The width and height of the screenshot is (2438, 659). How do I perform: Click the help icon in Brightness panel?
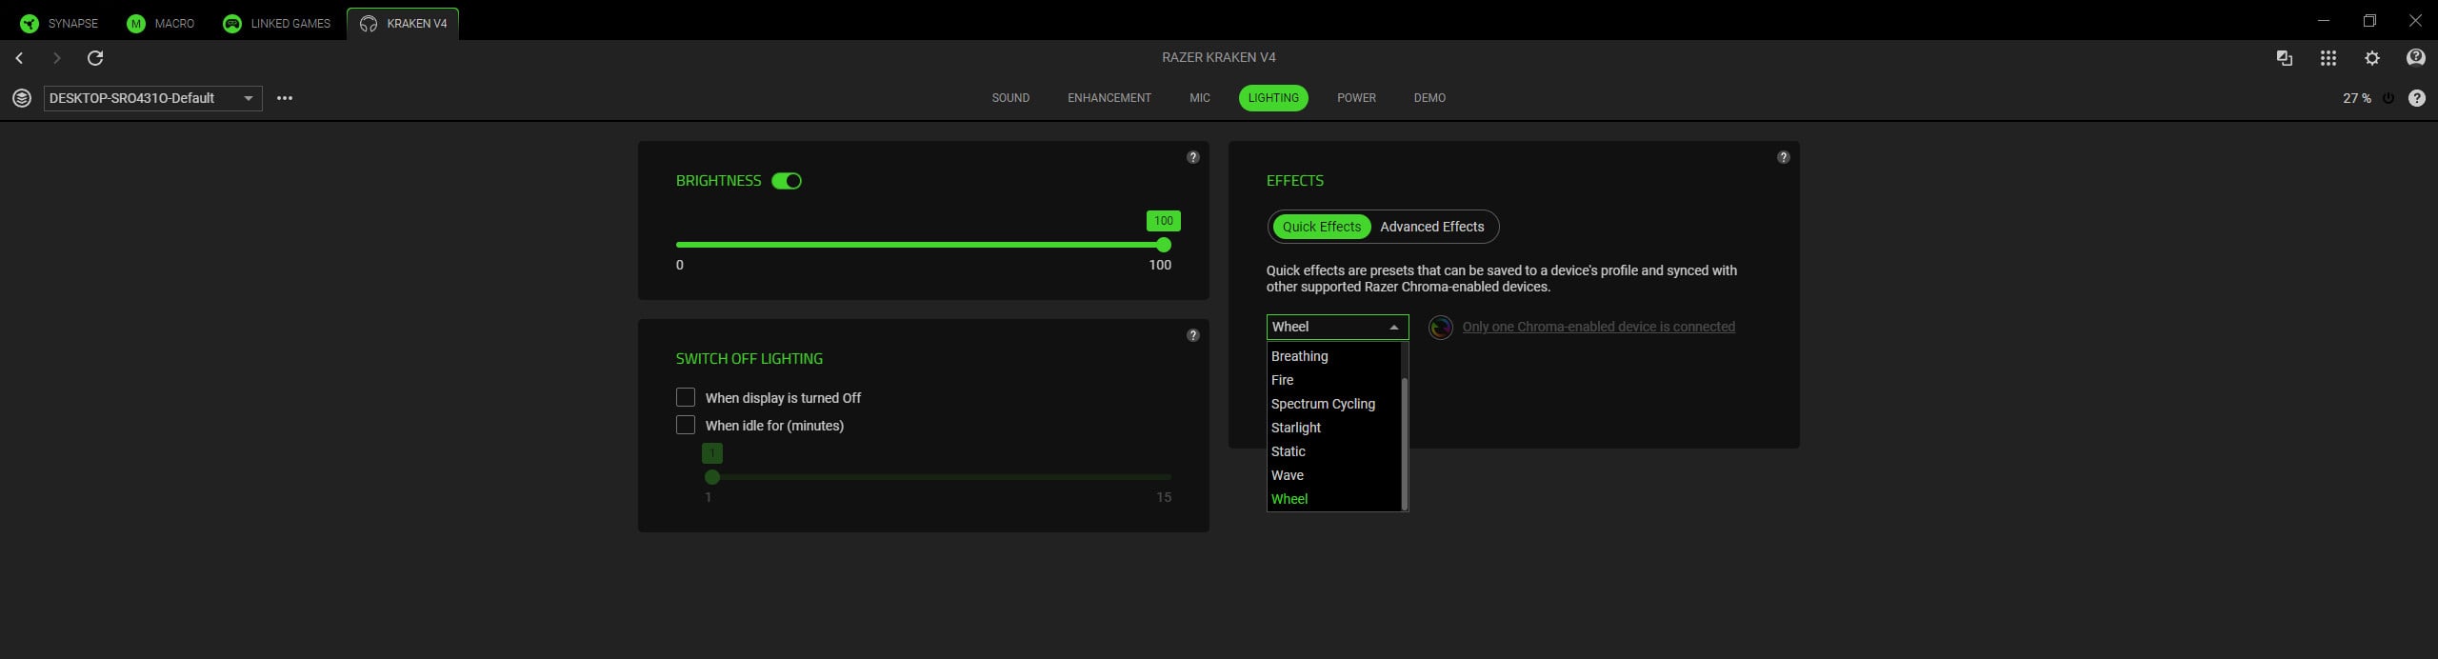point(1192,157)
